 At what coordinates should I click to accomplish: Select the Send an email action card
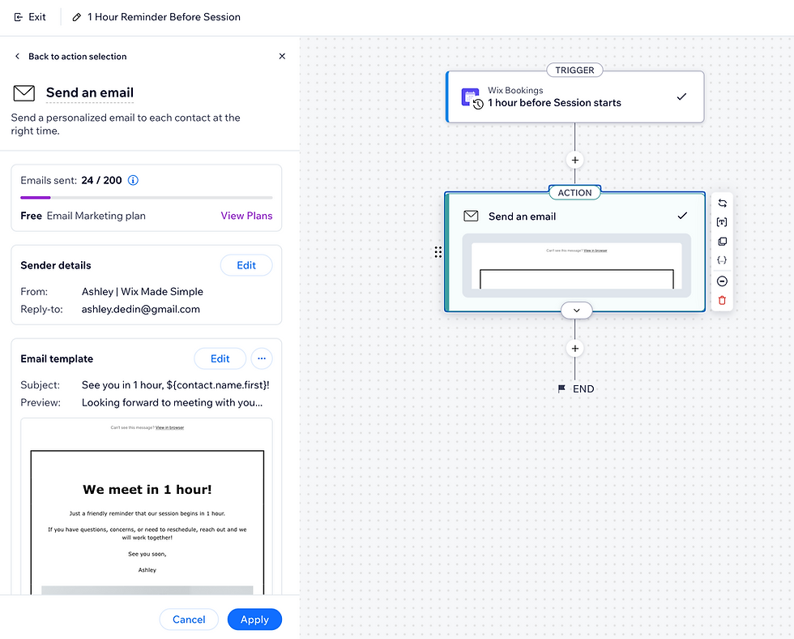[x=574, y=252]
